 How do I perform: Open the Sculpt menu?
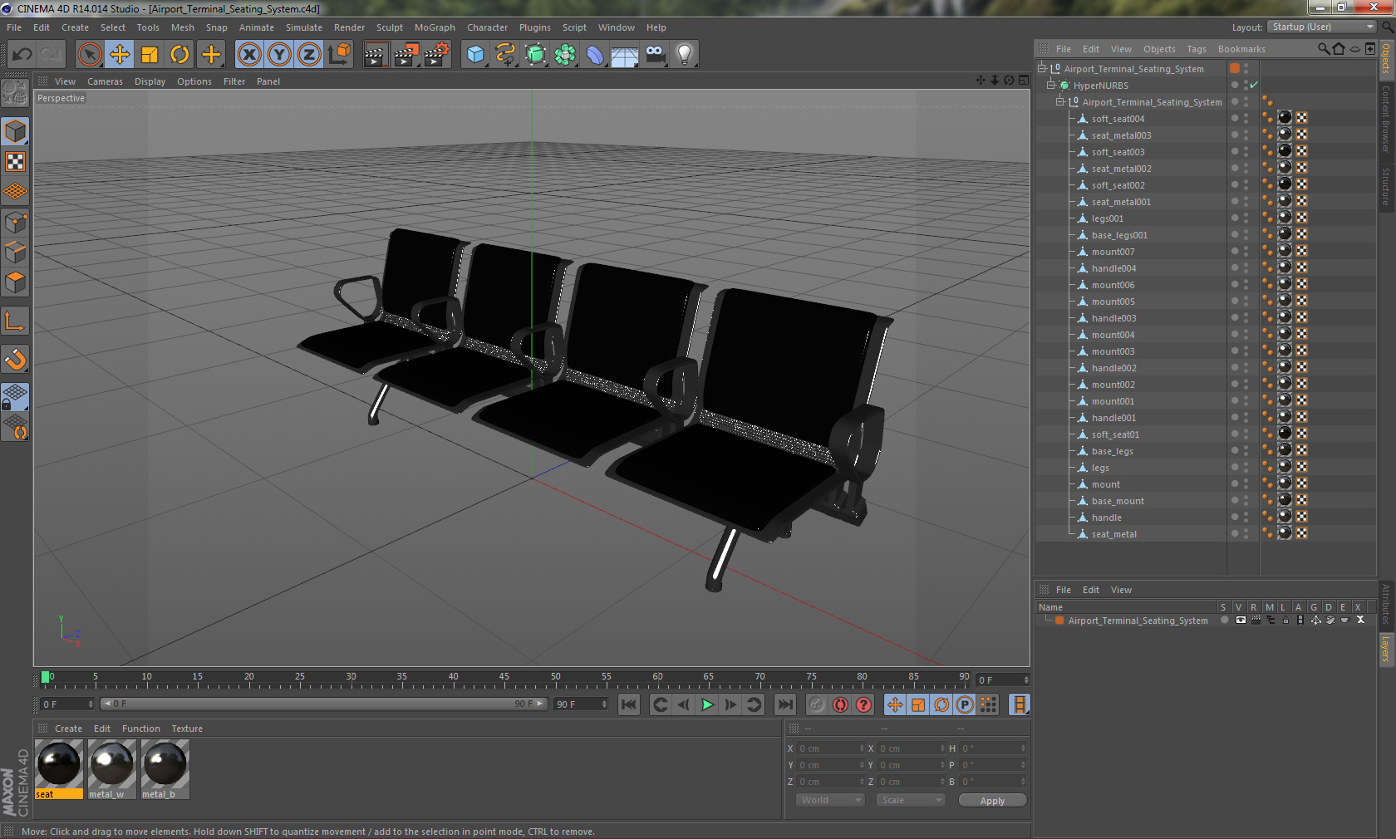pyautogui.click(x=389, y=27)
